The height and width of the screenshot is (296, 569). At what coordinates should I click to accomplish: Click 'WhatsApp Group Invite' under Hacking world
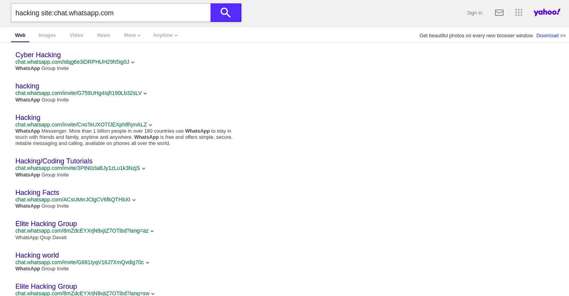click(42, 269)
